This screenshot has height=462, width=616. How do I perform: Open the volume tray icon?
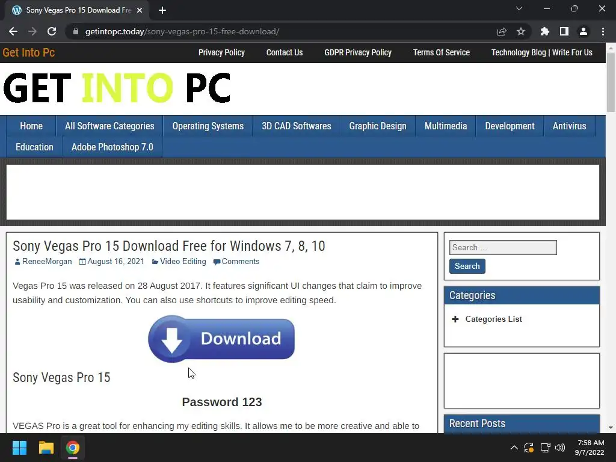click(x=560, y=448)
